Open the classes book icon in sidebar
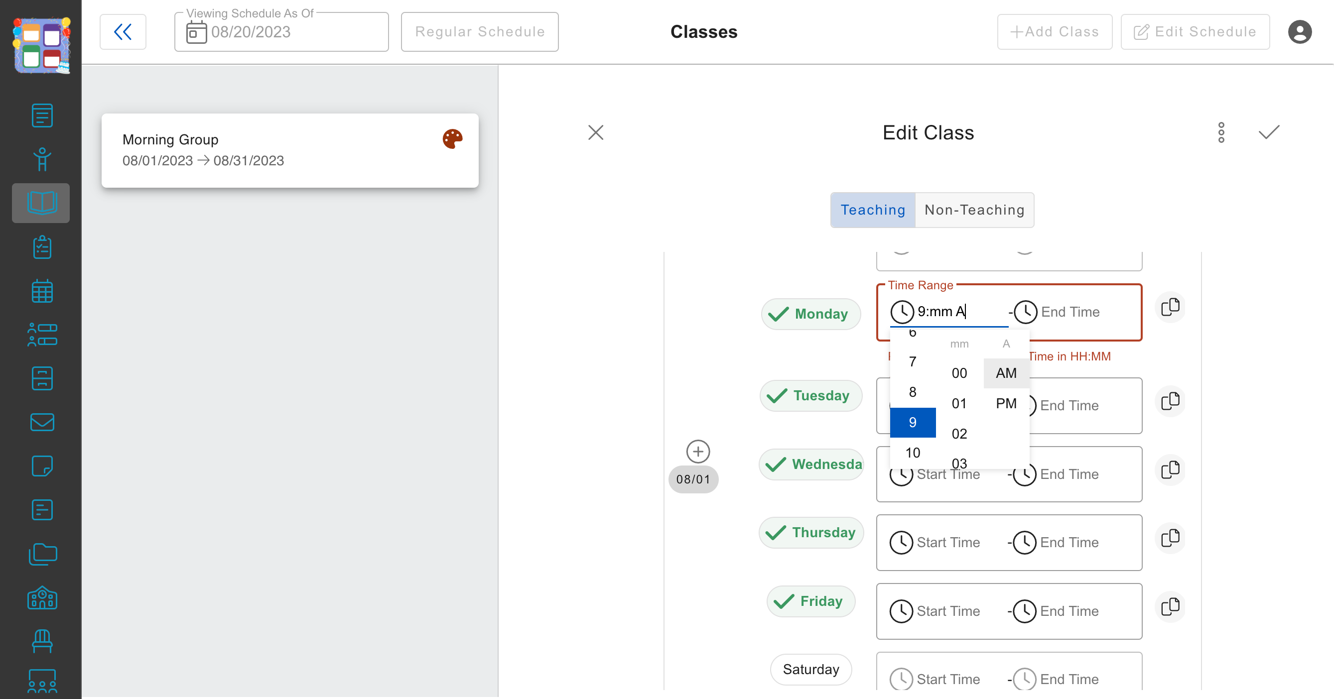1334x699 pixels. pyautogui.click(x=41, y=203)
